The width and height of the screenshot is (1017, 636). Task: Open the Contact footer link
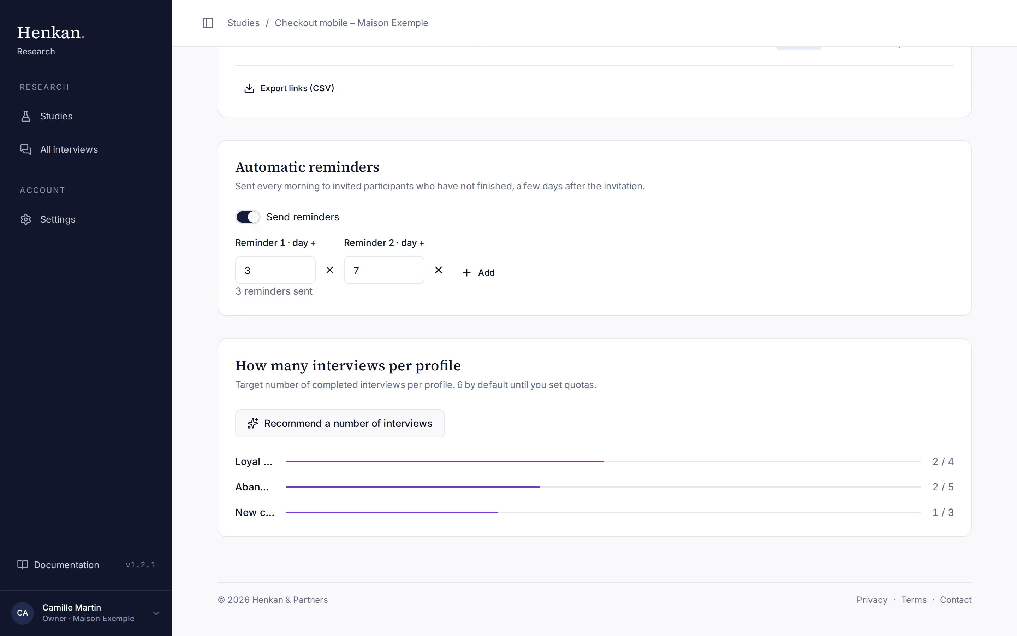[x=956, y=600]
